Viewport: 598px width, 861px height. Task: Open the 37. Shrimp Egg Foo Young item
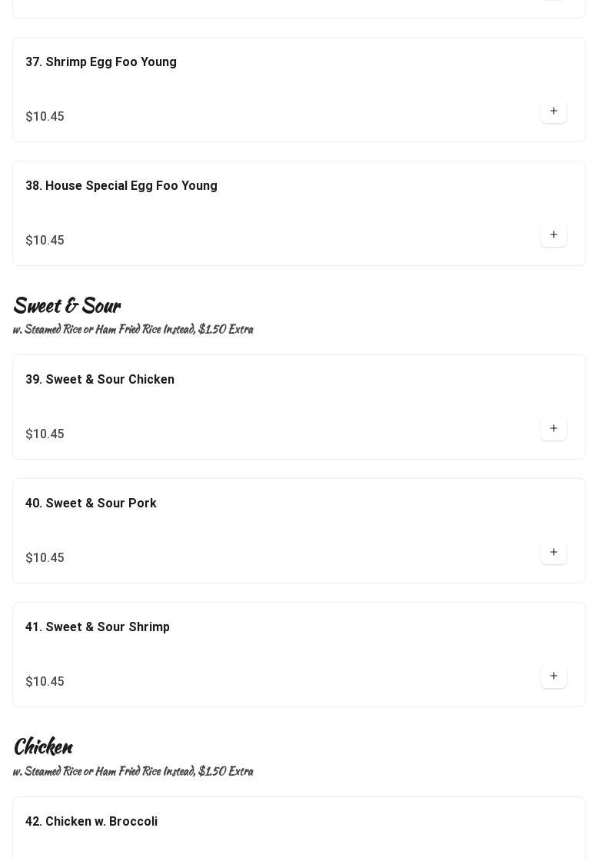pos(101,62)
